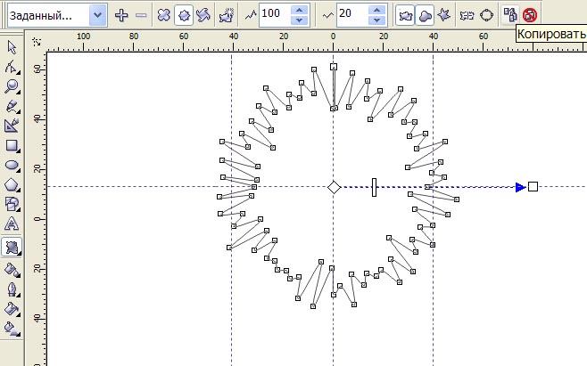The width and height of the screenshot is (587, 366).
Task: Select Push and Pull distortion mode
Action: pyautogui.click(x=164, y=15)
